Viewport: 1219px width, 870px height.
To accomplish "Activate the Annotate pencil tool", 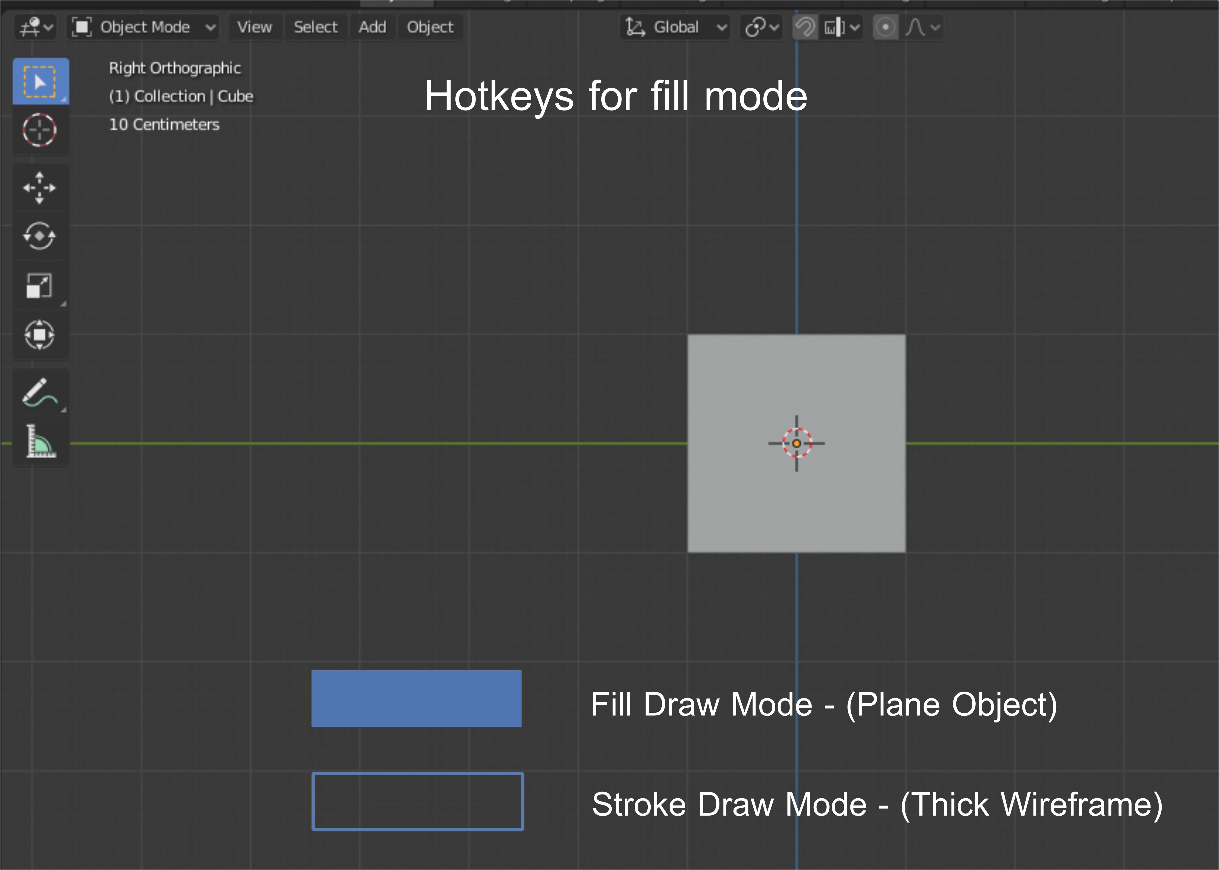I will [40, 393].
